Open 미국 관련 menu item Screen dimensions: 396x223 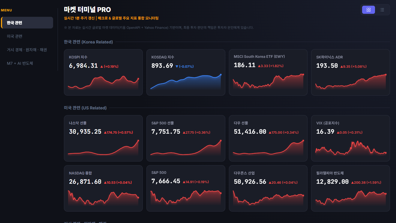tap(27, 36)
